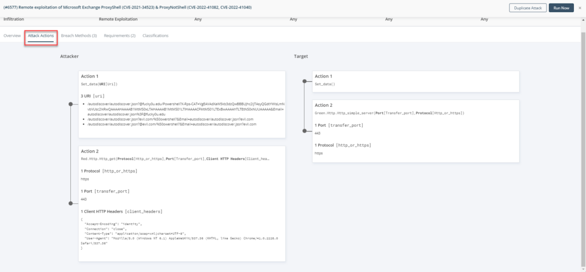Click the Duplicate Attack button

tap(528, 8)
